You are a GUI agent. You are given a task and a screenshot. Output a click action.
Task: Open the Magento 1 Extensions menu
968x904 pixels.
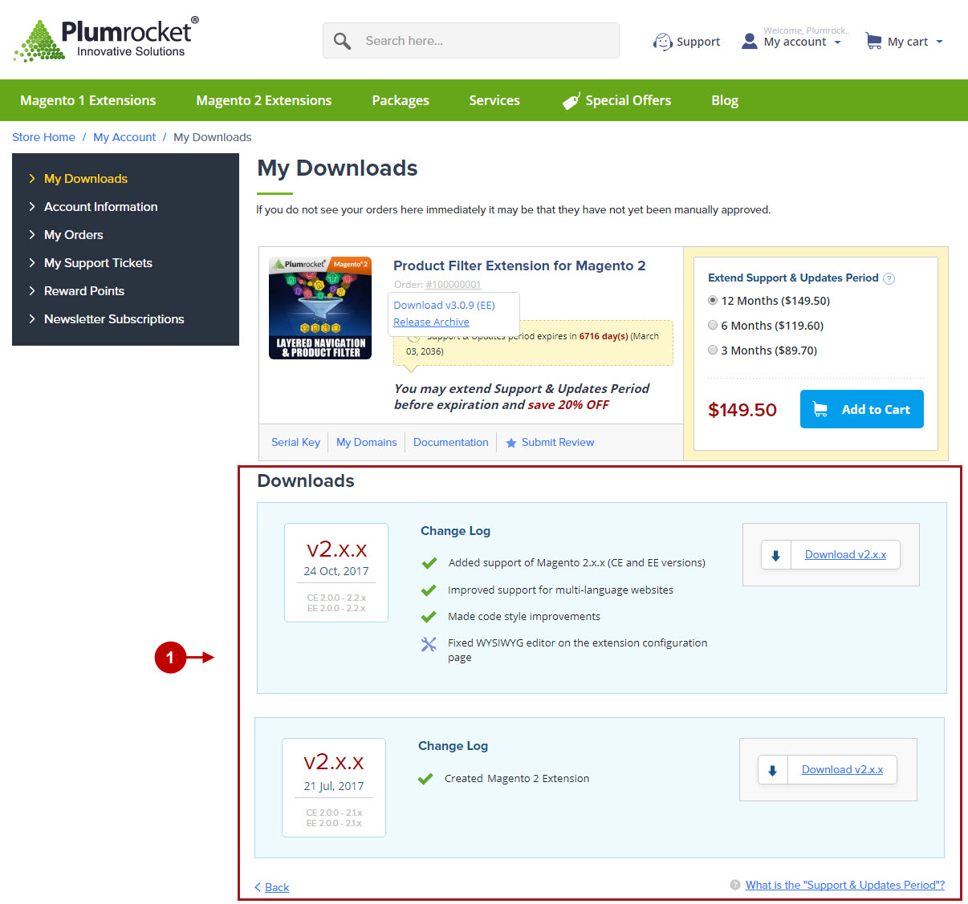88,100
